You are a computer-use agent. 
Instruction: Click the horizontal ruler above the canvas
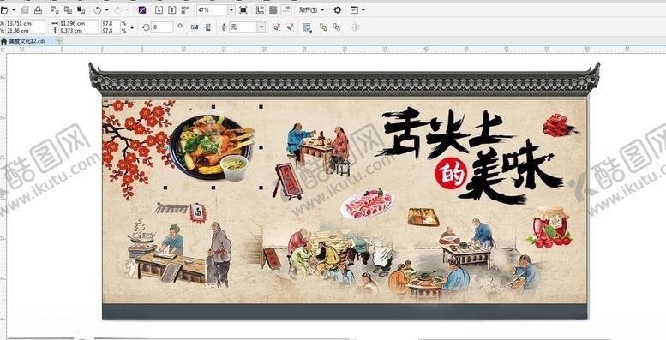tap(335, 49)
